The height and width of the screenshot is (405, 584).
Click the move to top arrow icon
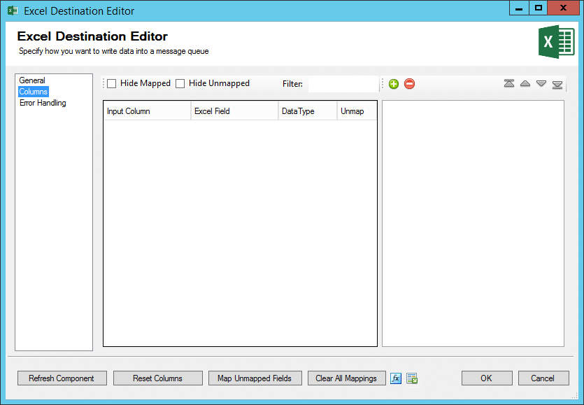pos(508,83)
